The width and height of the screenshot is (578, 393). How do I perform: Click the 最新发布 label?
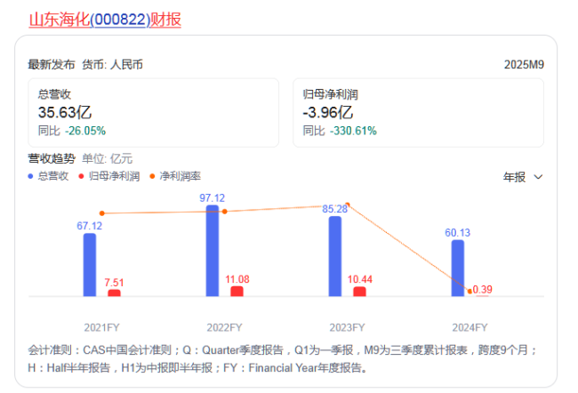point(52,65)
